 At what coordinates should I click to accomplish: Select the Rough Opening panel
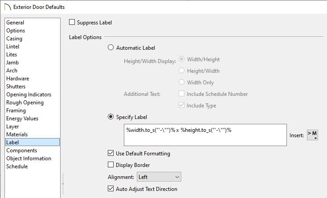pyautogui.click(x=25, y=103)
